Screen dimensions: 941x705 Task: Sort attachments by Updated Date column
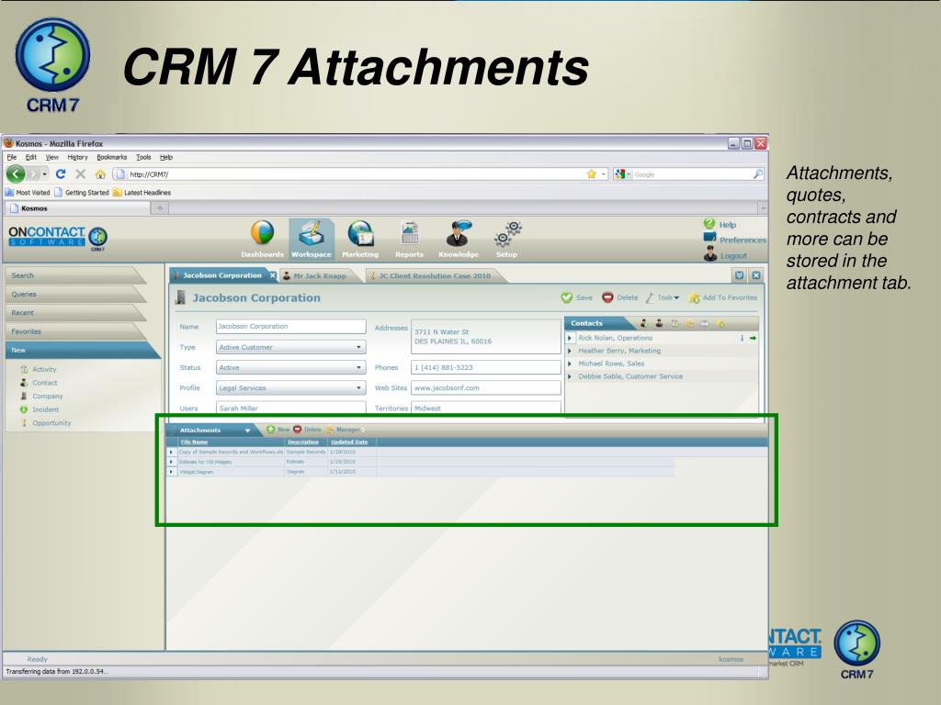[349, 442]
